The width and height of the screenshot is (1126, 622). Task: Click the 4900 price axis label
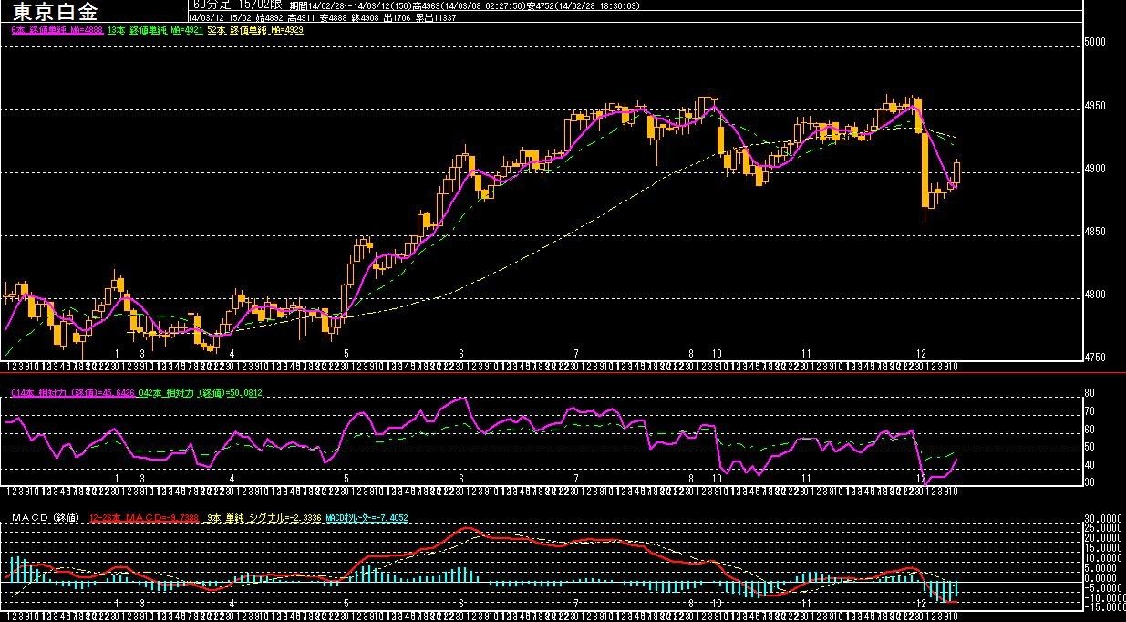[x=1095, y=169]
